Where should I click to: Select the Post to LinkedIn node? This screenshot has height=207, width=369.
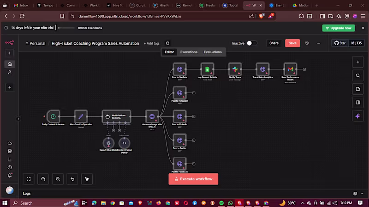coord(179,116)
